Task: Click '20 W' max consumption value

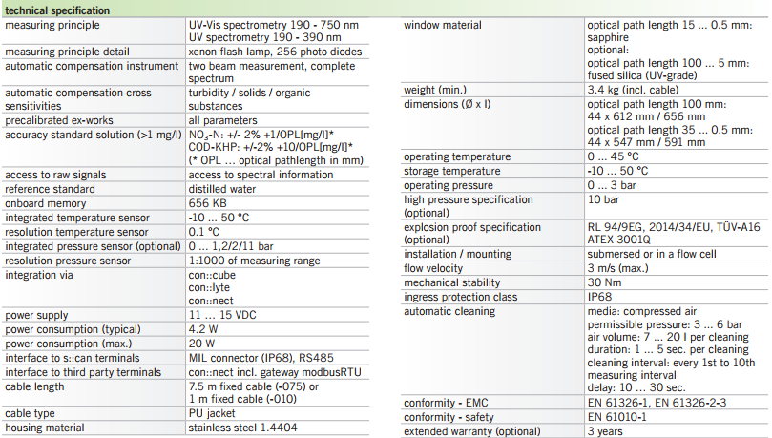Action: pos(201,344)
